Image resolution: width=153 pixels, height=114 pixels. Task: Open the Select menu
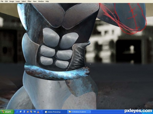pos(24,1)
